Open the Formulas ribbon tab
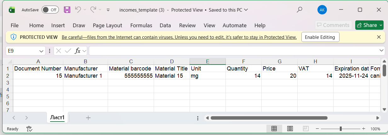The image size is (388, 135). pyautogui.click(x=141, y=25)
